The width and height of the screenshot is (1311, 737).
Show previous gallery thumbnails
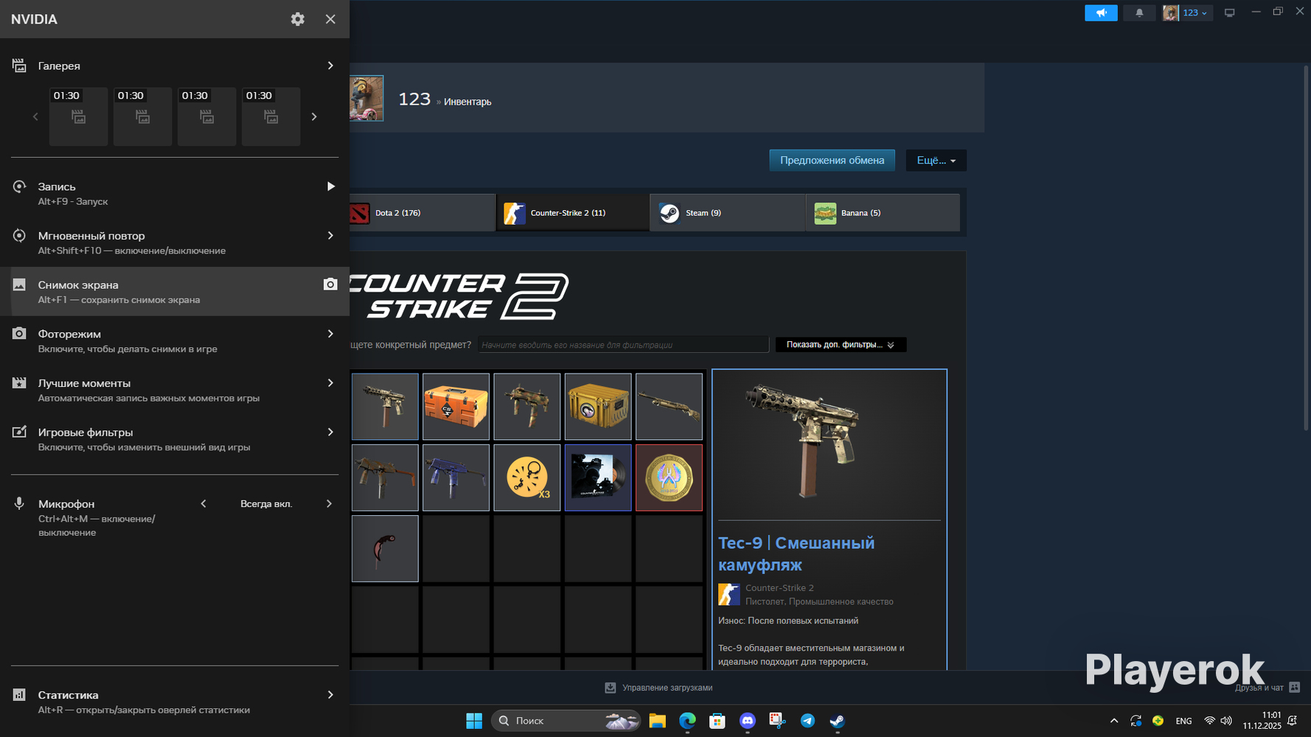(x=35, y=116)
